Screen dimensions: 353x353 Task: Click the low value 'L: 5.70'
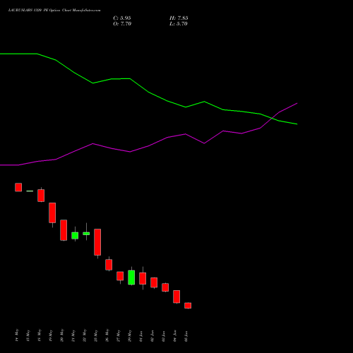(x=179, y=24)
